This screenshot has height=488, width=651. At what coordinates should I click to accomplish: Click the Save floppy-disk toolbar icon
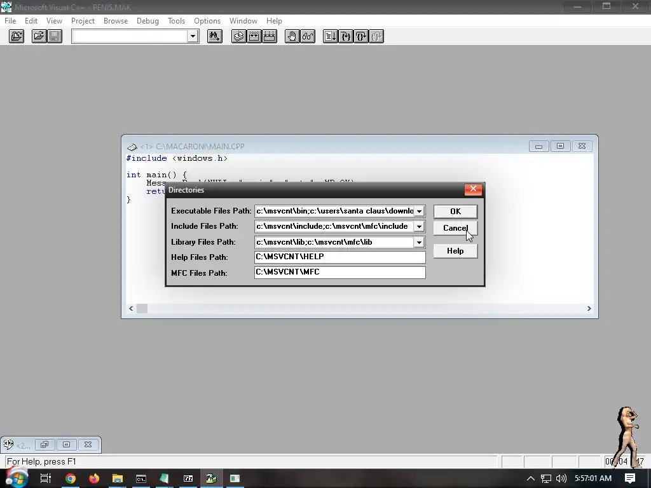pyautogui.click(x=55, y=36)
